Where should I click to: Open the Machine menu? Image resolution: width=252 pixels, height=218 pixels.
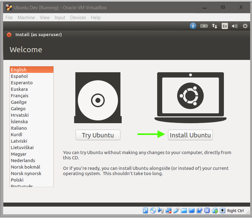point(26,18)
